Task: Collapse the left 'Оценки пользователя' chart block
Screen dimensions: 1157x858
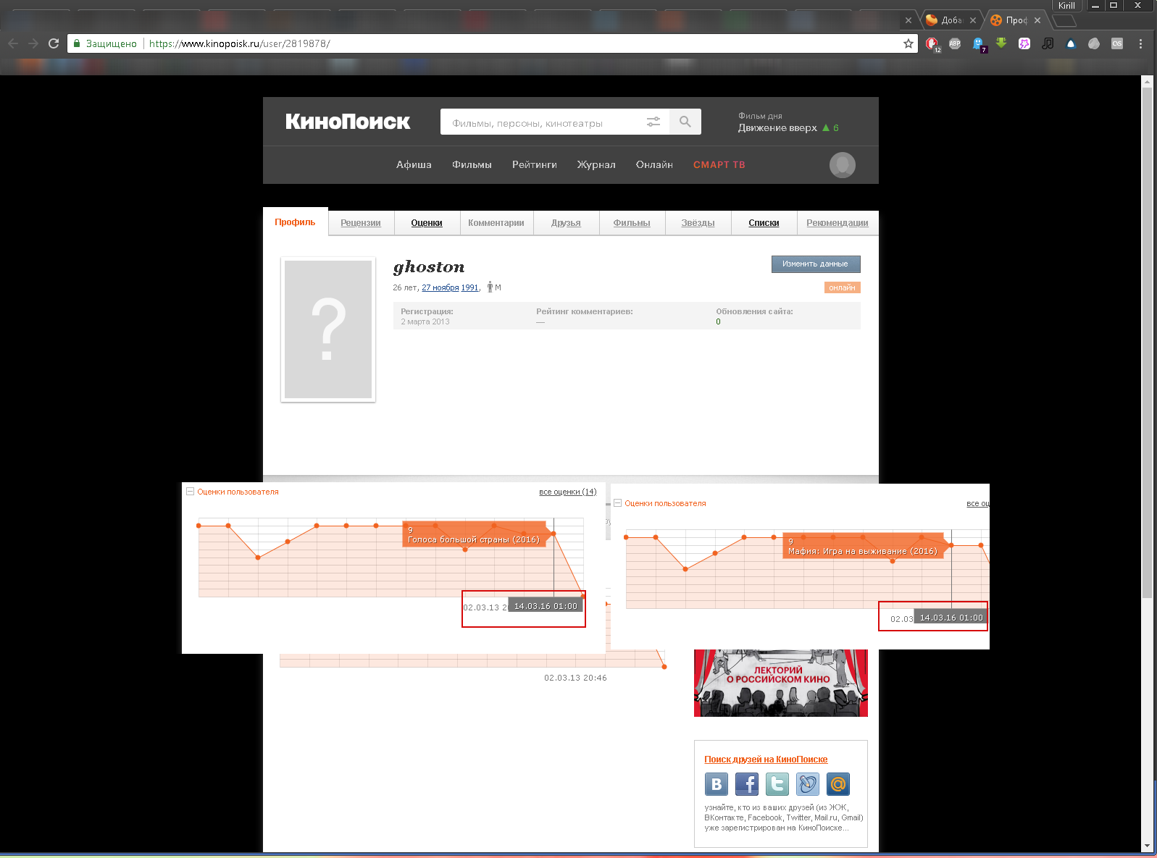Action: click(x=191, y=492)
